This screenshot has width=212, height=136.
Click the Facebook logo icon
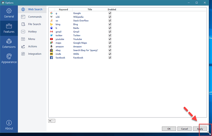[51, 58]
